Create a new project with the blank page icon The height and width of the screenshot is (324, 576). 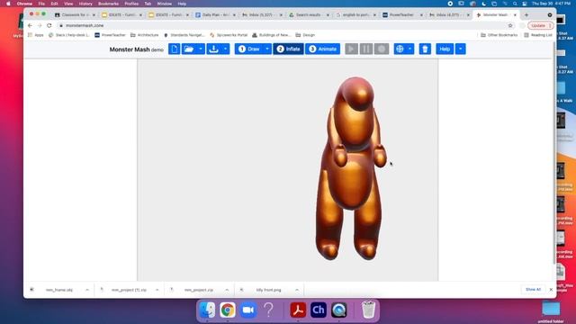pyautogui.click(x=174, y=49)
